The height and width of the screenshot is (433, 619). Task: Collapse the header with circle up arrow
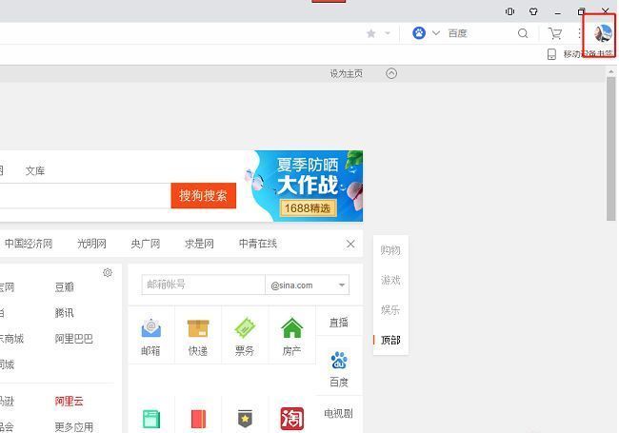391,73
